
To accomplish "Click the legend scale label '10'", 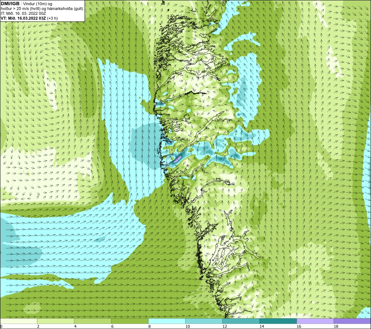I will [187, 327].
